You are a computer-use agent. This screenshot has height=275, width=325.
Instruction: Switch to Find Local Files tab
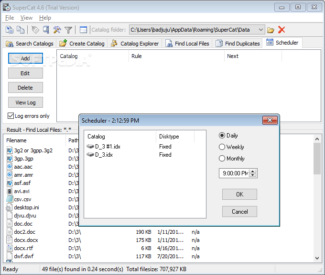click(x=187, y=44)
